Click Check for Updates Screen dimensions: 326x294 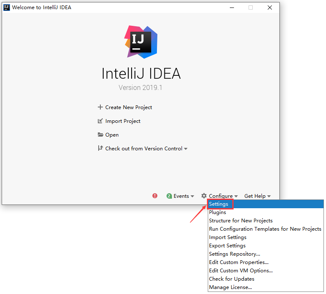(x=266, y=279)
